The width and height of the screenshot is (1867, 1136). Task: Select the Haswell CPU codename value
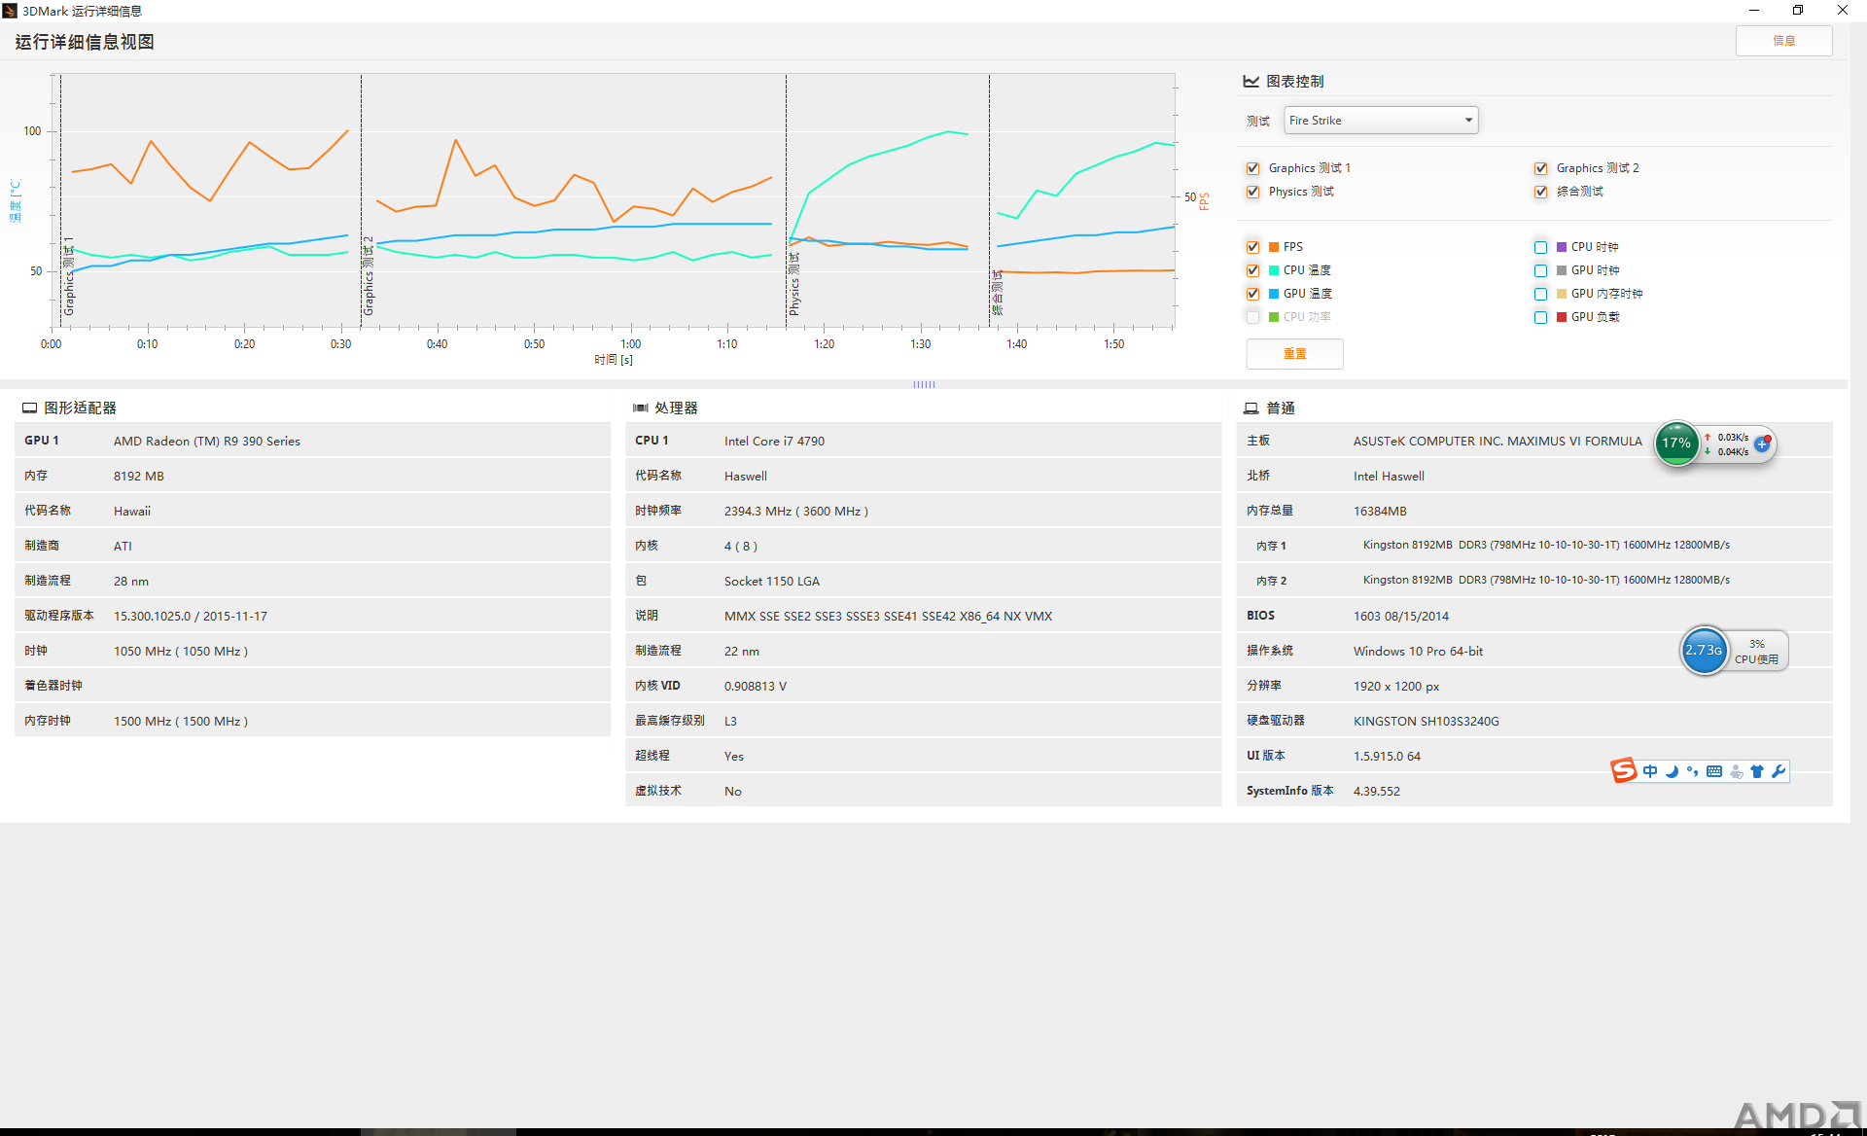746,477
